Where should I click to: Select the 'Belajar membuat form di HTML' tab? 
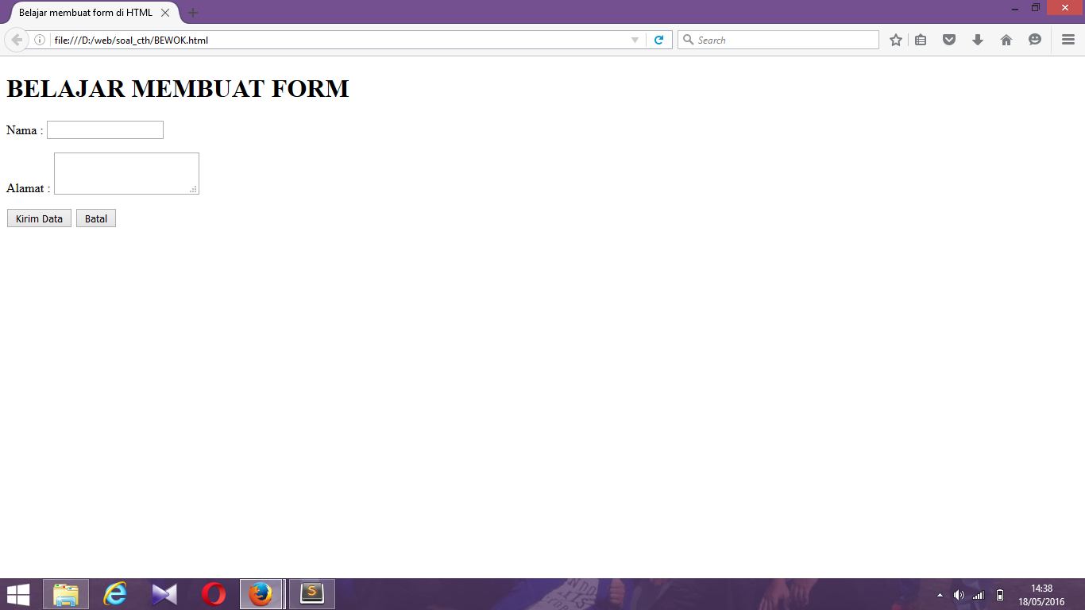click(x=87, y=13)
